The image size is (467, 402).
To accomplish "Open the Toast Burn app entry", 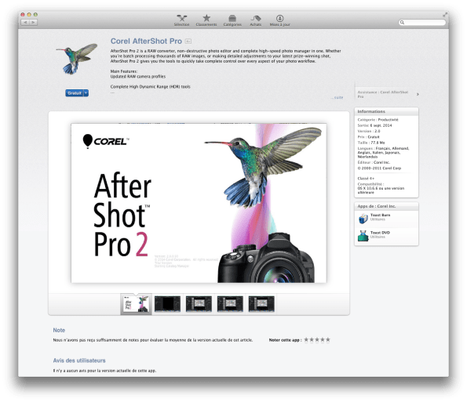I will coord(386,219).
